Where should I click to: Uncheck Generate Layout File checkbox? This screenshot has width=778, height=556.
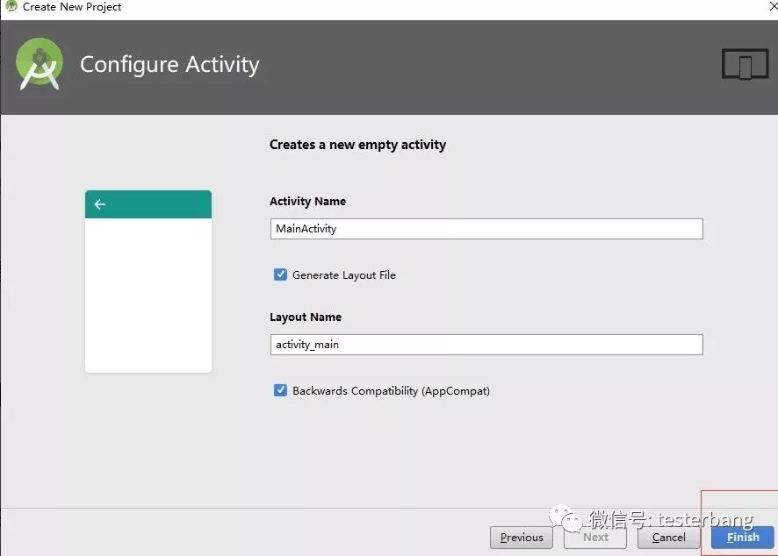[x=280, y=274]
